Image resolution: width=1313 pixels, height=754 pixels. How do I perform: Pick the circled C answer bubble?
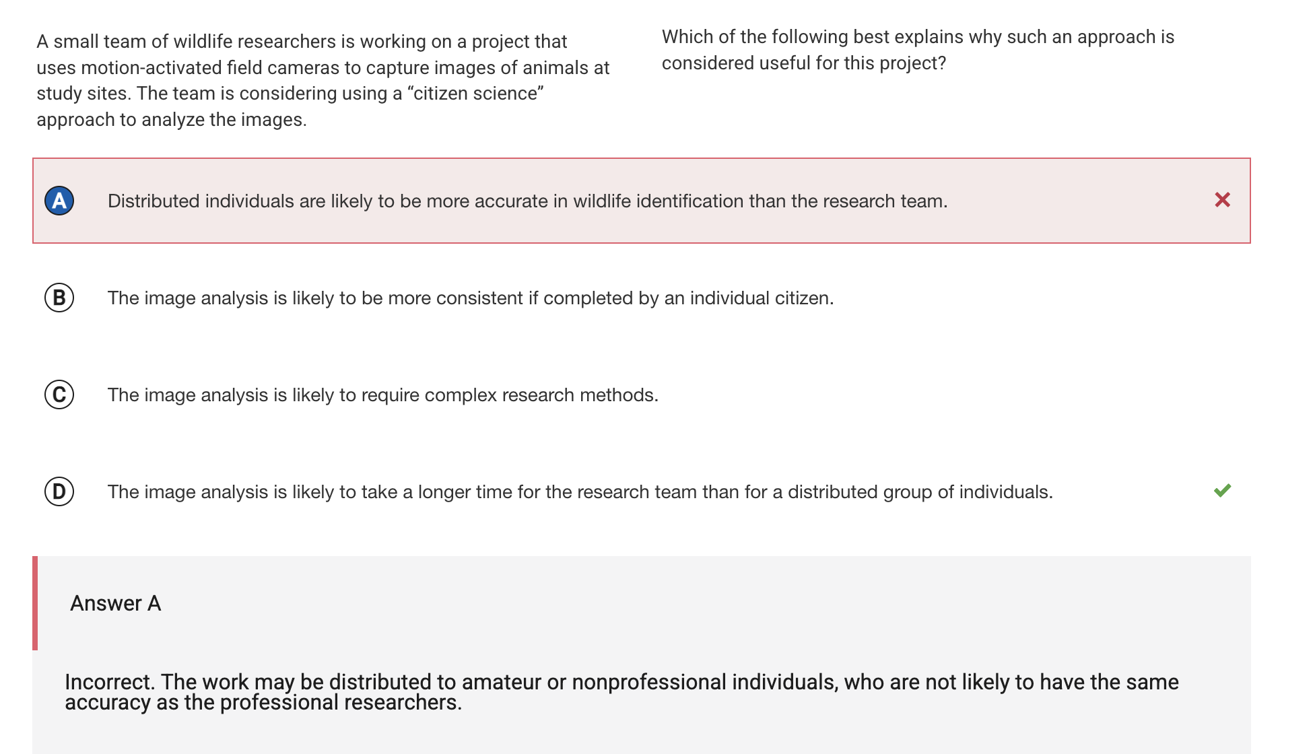pos(59,395)
